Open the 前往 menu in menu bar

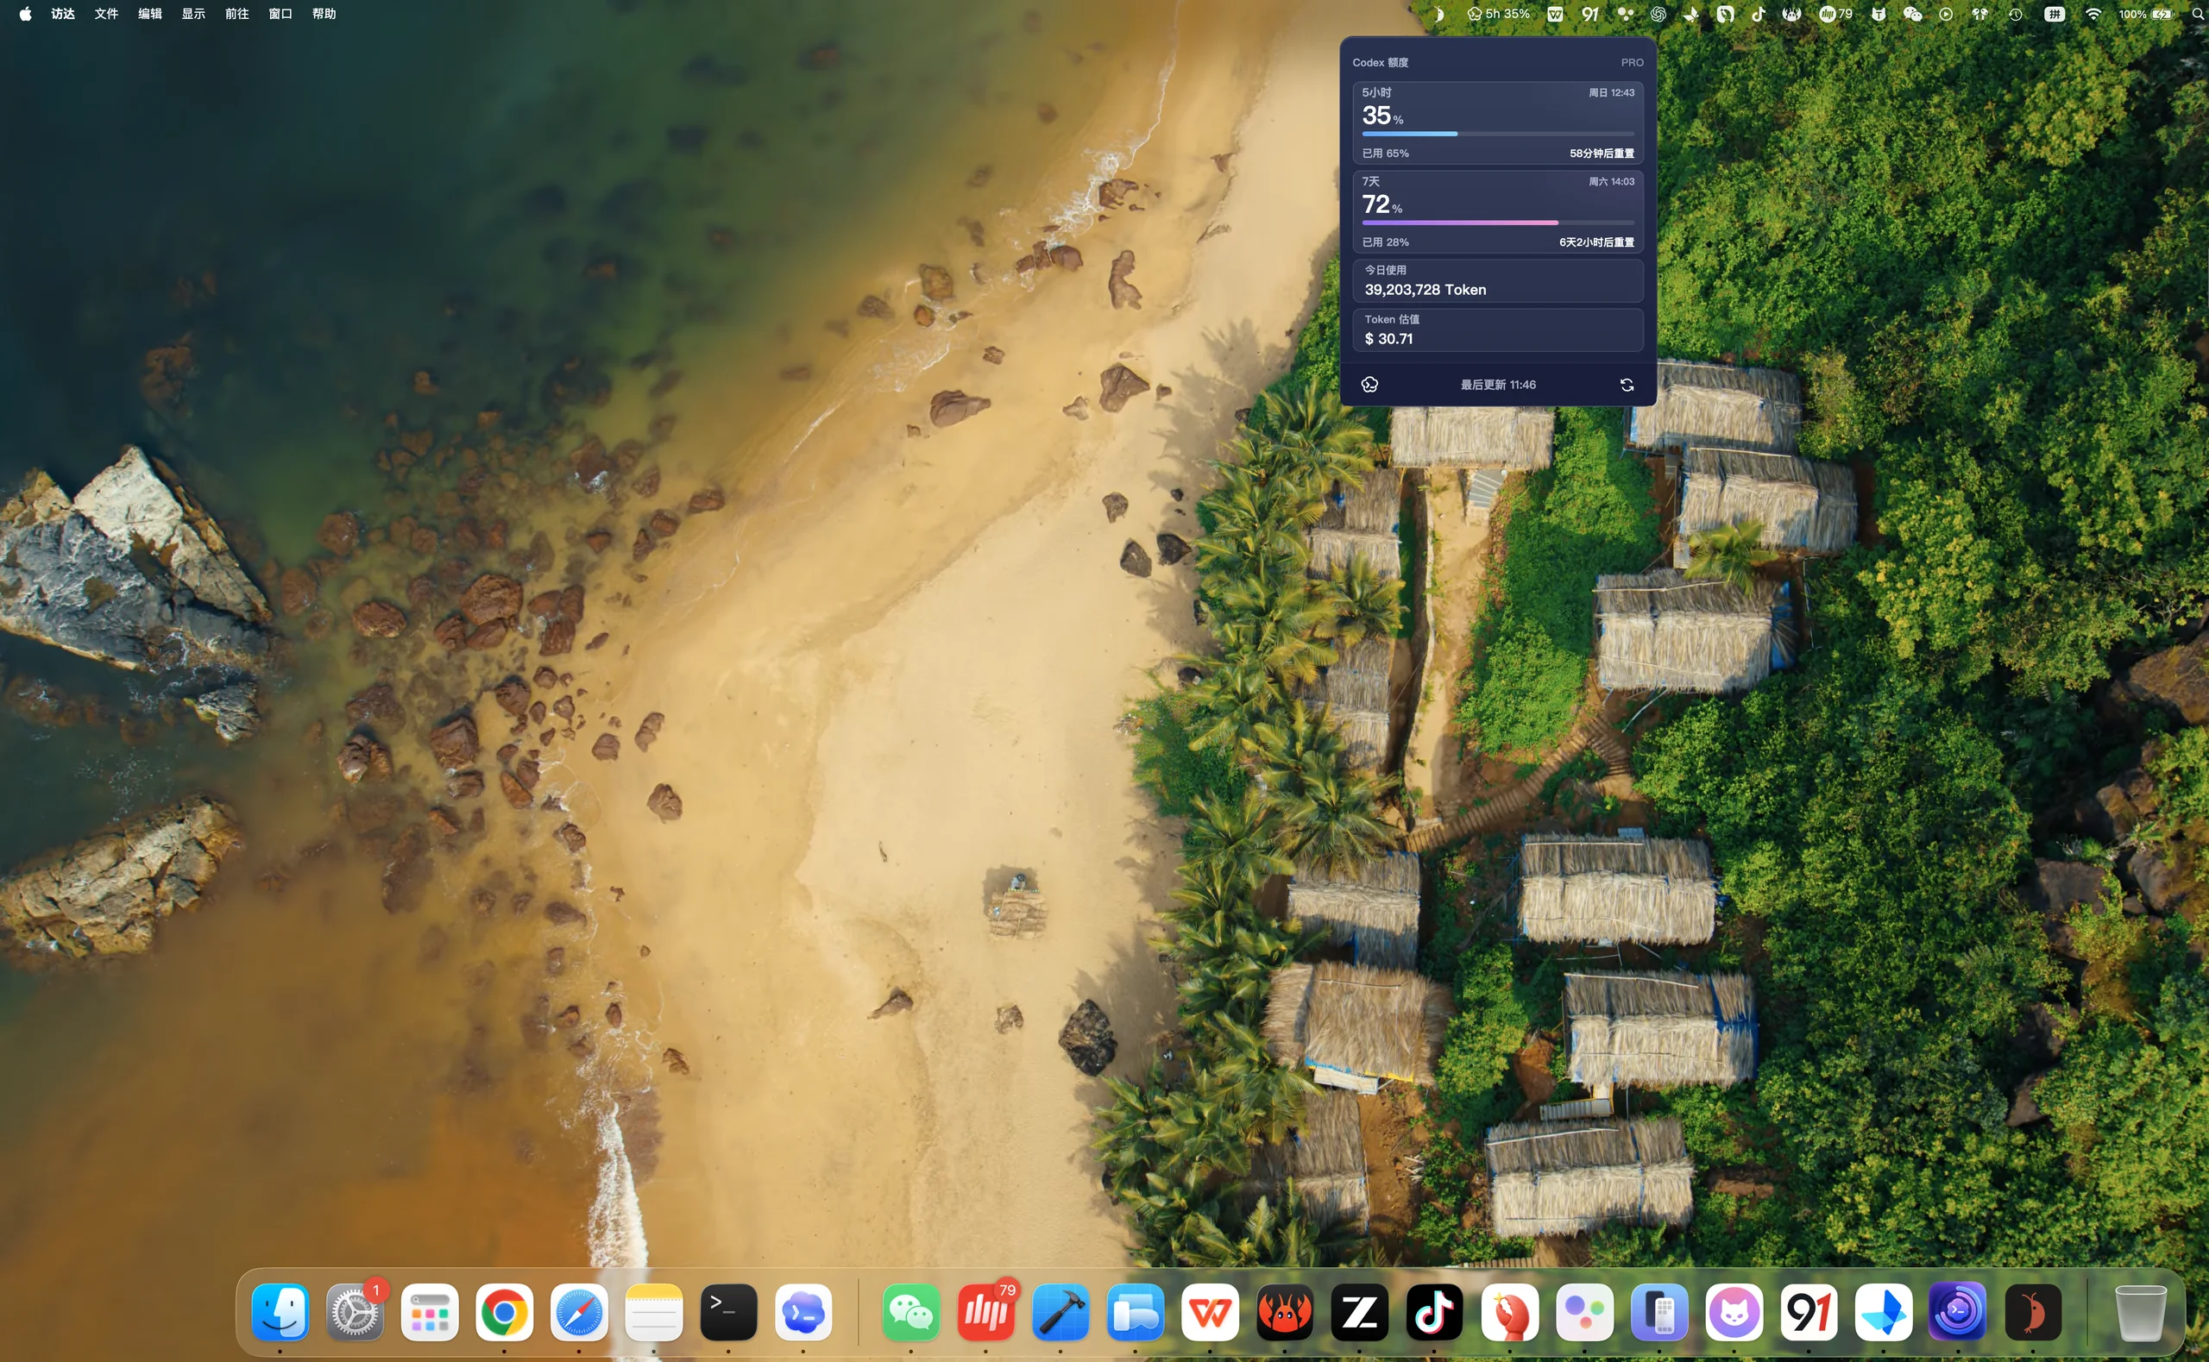(x=237, y=14)
